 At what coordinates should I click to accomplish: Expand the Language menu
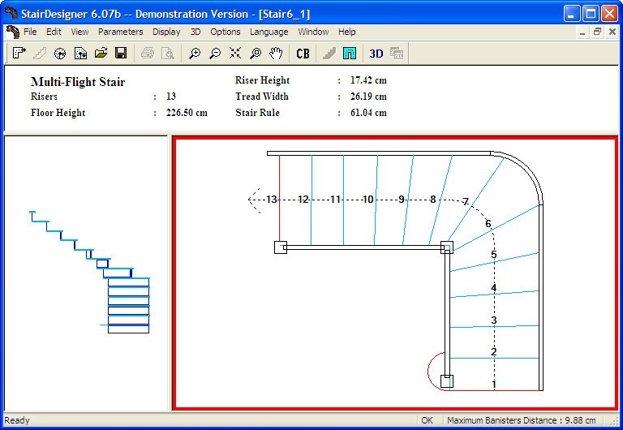coord(269,32)
